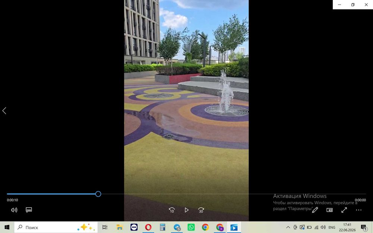Open subtitles and audio options
373x233 pixels.
pos(29,210)
